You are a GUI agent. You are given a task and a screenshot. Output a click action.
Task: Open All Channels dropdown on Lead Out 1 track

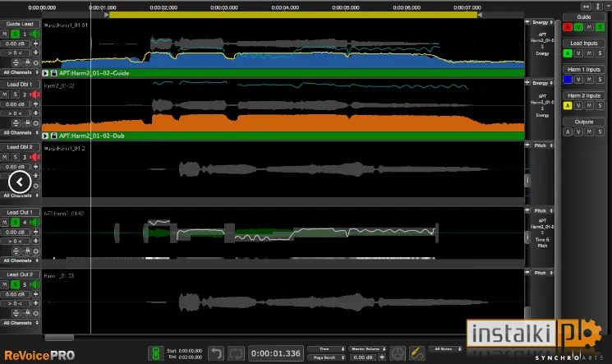[x=21, y=260]
